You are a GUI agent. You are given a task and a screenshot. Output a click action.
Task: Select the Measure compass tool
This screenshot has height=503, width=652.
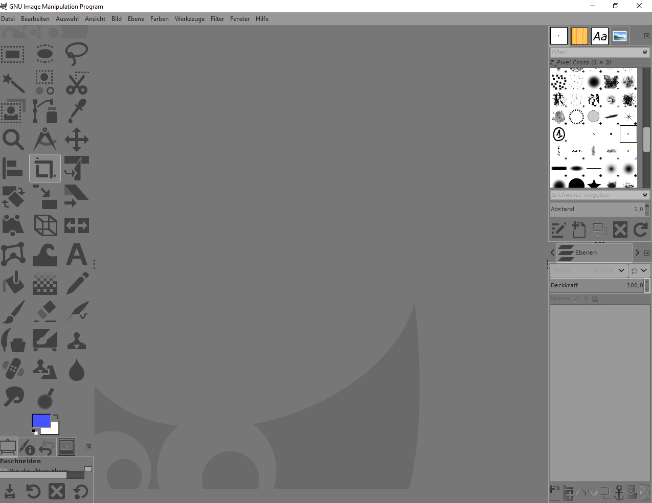click(45, 140)
